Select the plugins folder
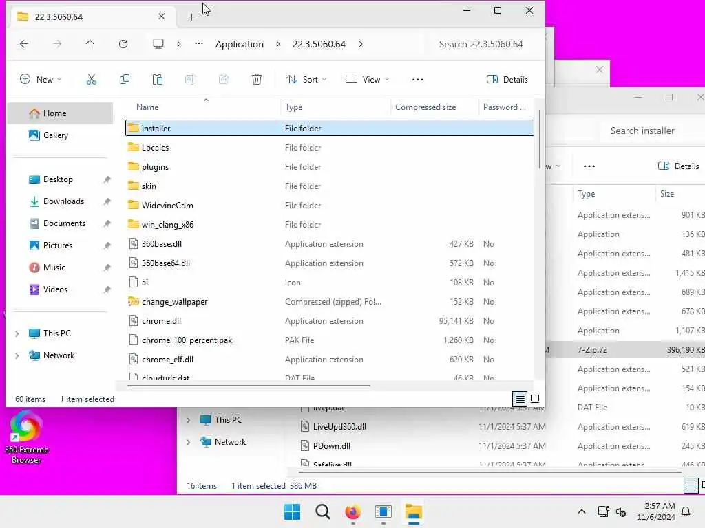The height and width of the screenshot is (528, 705). click(x=329, y=166)
